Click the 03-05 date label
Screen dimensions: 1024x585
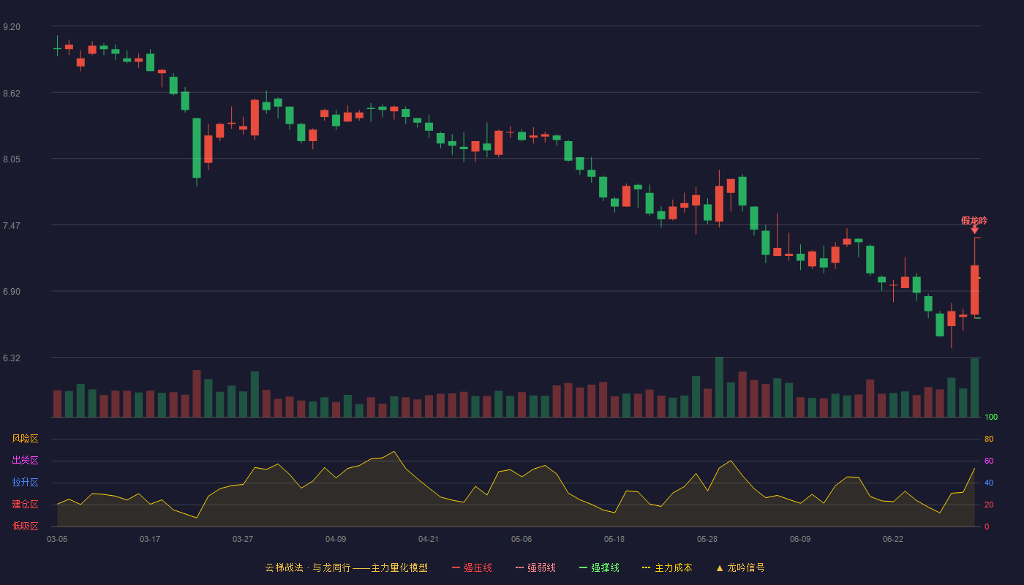coord(57,539)
